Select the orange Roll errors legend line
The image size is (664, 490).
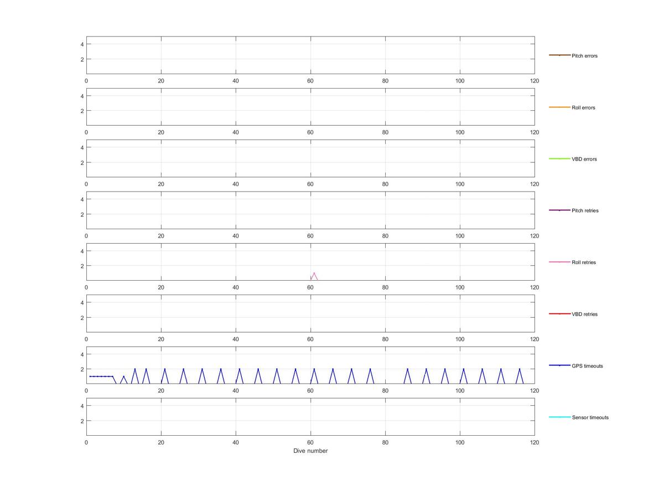(559, 107)
